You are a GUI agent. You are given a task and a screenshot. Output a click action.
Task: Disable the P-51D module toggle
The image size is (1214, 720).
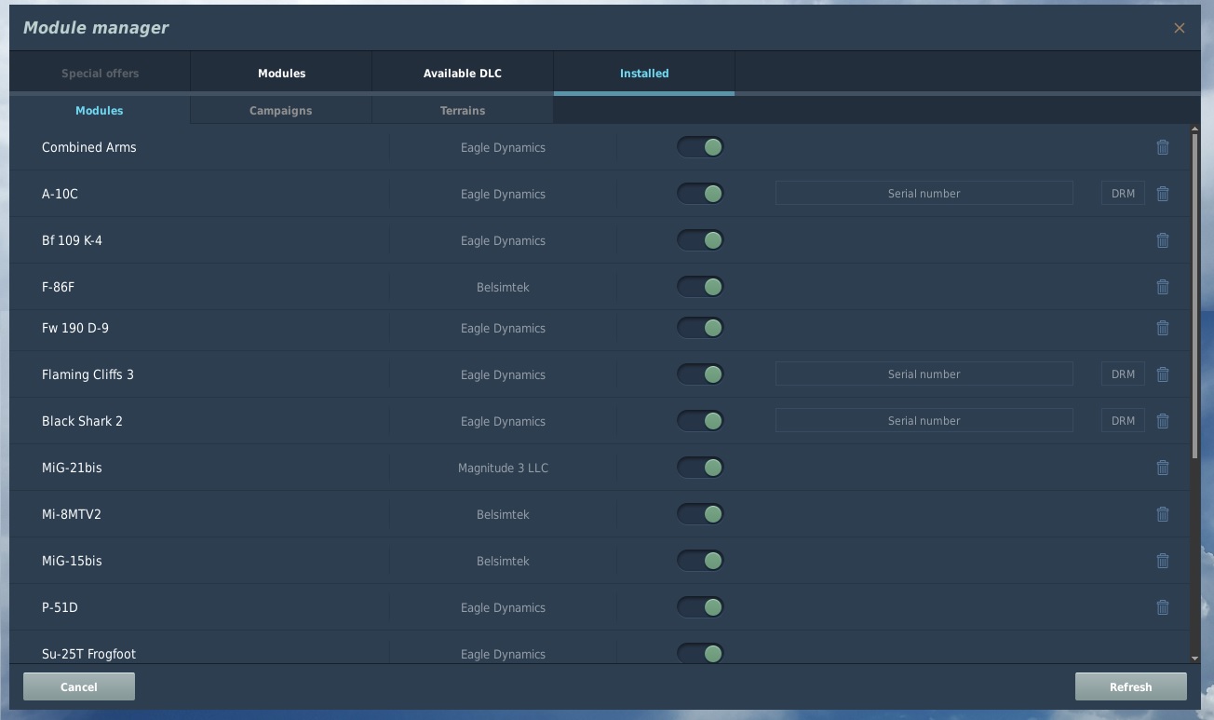(x=700, y=607)
